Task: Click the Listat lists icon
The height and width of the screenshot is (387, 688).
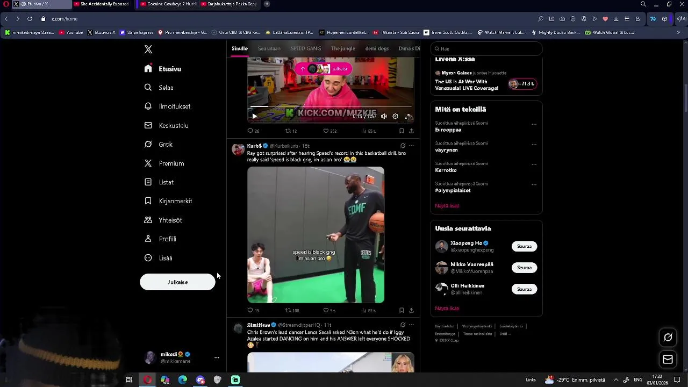Action: [x=148, y=182]
